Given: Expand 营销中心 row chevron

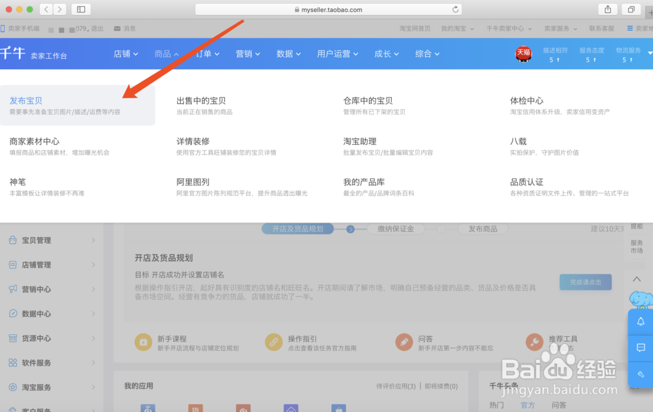Looking at the screenshot, I should point(93,289).
